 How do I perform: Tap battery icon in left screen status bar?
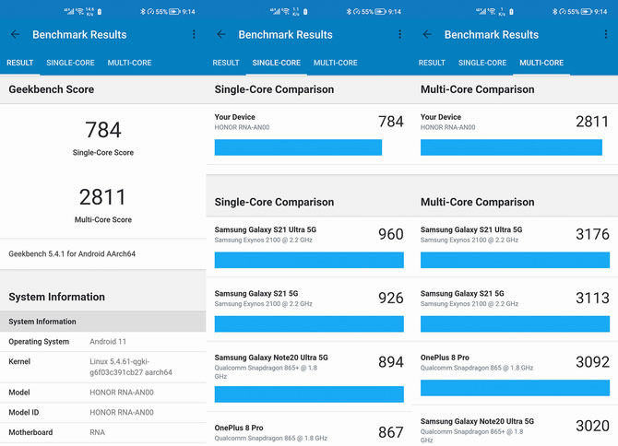click(174, 12)
